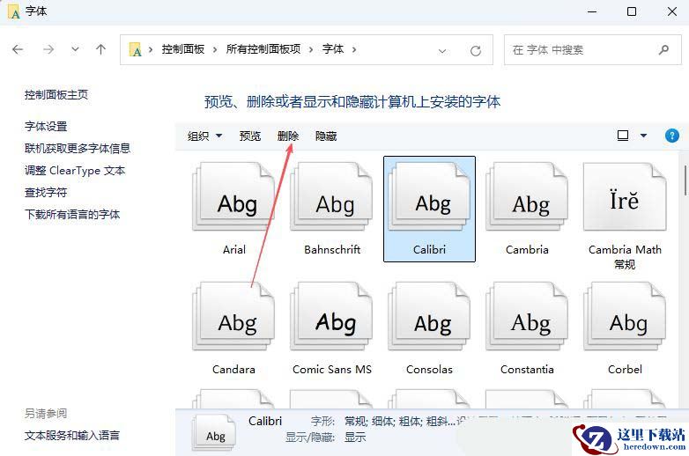This screenshot has height=456, width=689.
Task: Select the Arial font icon
Action: coord(233,196)
